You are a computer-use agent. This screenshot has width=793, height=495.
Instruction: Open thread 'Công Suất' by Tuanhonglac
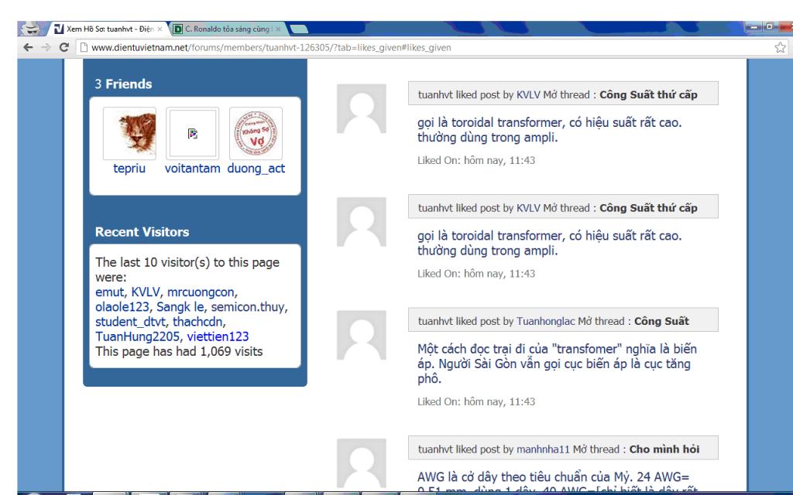pos(661,321)
